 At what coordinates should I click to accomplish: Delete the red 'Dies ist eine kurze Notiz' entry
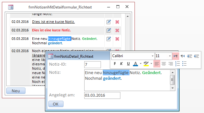click(x=117, y=30)
